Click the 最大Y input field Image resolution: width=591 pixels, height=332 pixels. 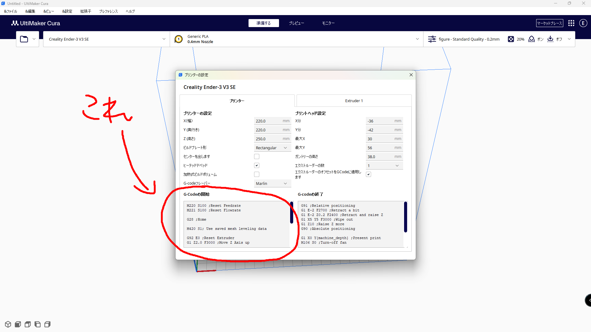pyautogui.click(x=384, y=148)
